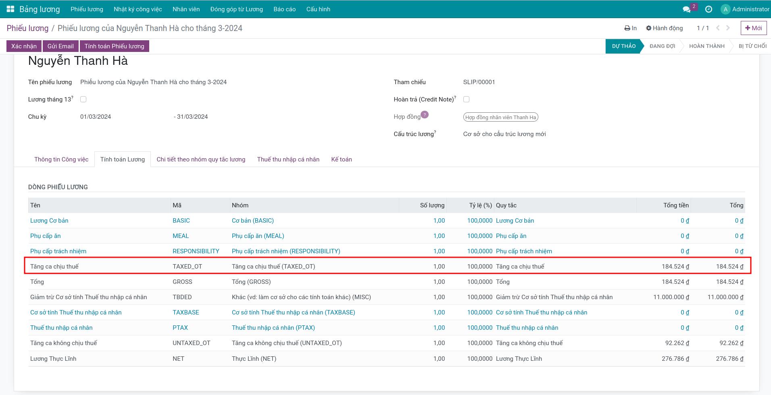
Task: Switch to the Thuế thu nhập cá nhân tab
Action: (x=288, y=159)
